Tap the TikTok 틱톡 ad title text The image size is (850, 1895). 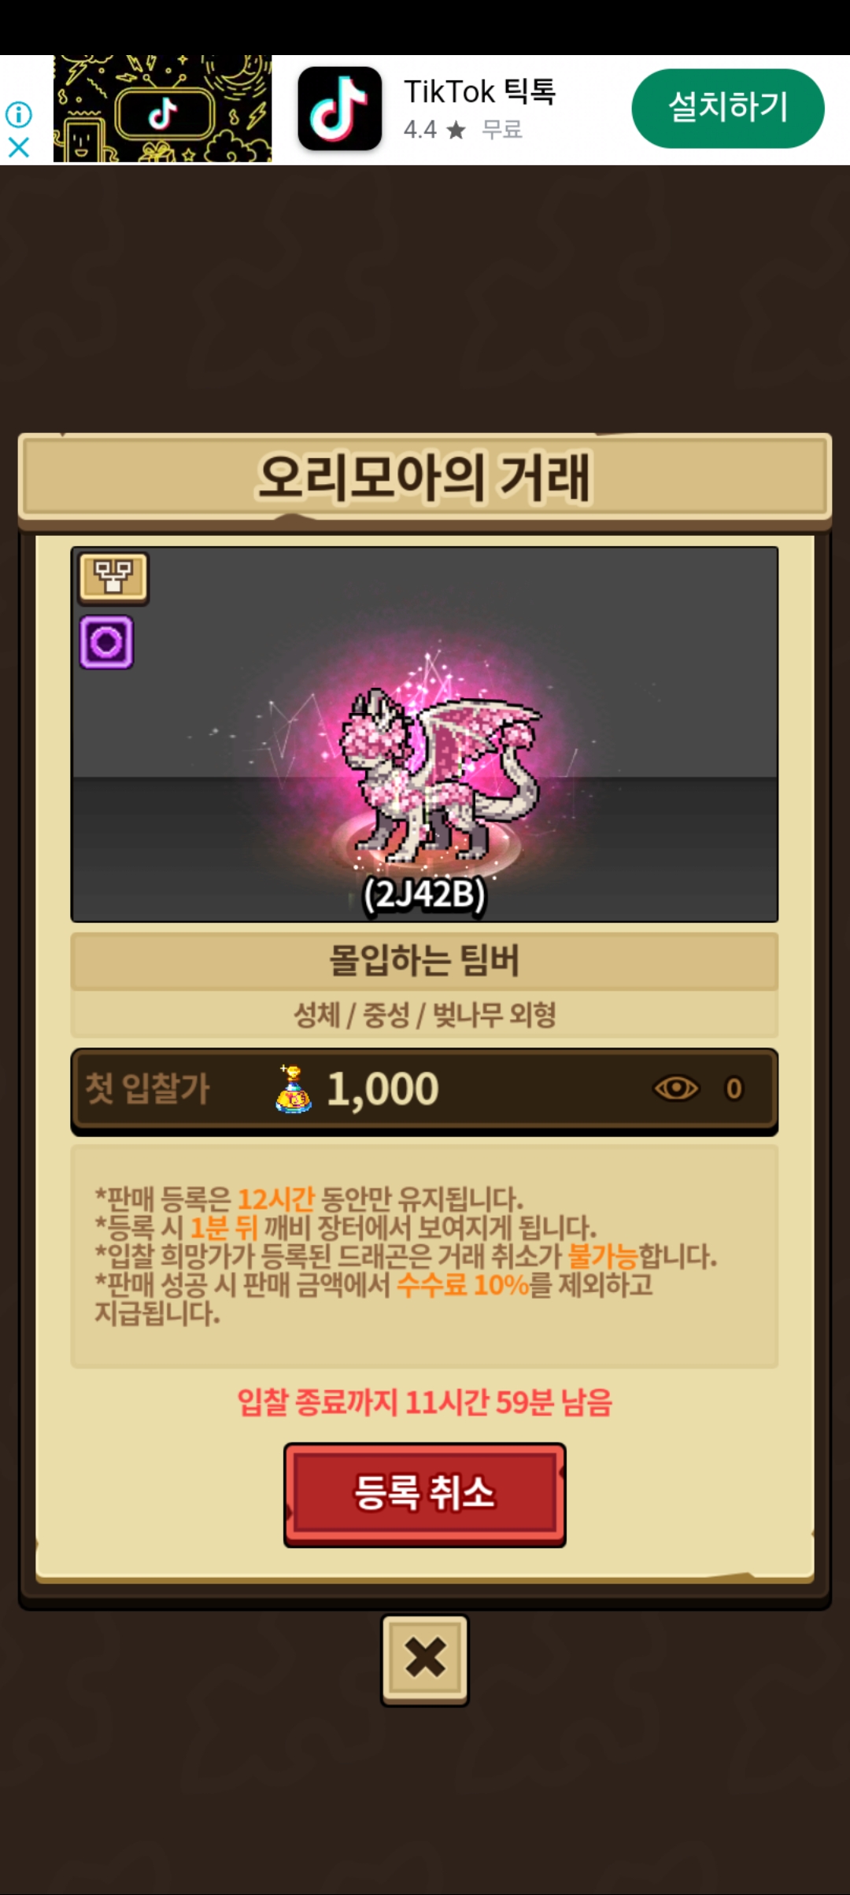pyautogui.click(x=480, y=91)
